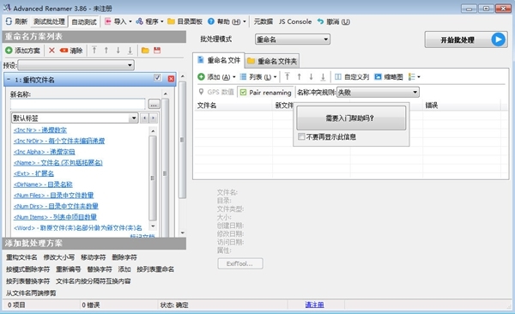
Task: Move file to top arrow icon
Action: coord(288,77)
